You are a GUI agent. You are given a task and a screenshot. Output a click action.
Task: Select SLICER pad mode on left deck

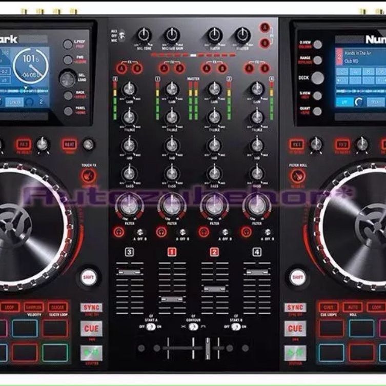pyautogui.click(x=58, y=307)
